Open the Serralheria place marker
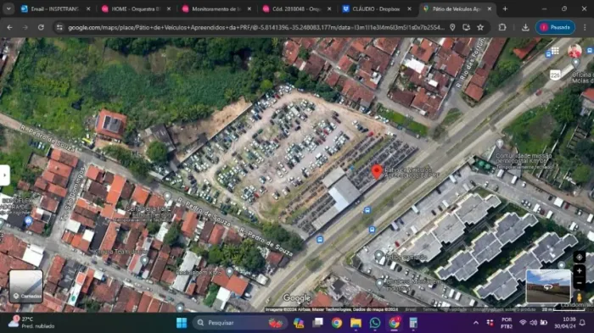The image size is (594, 333). tap(167, 197)
